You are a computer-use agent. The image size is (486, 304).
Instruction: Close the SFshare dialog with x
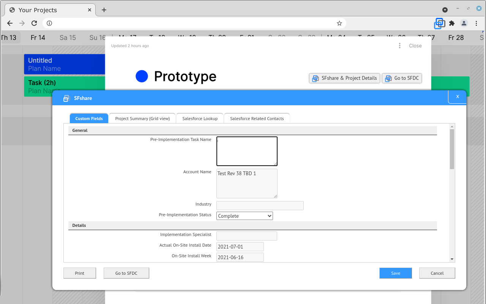458,97
